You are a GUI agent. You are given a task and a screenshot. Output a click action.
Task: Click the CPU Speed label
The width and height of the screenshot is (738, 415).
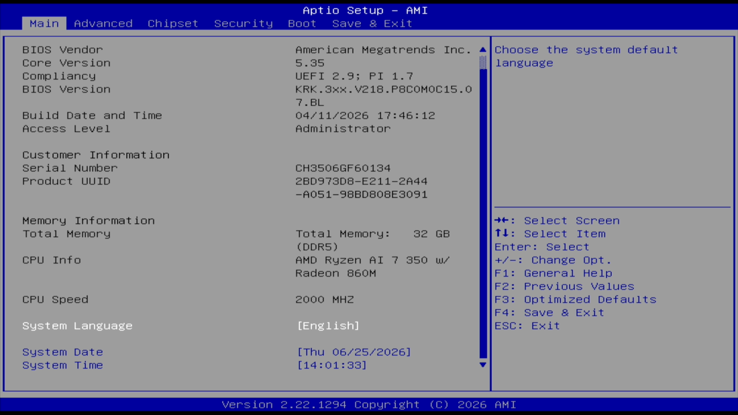tap(55, 300)
